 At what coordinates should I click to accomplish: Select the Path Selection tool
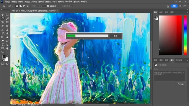click(x=7, y=44)
